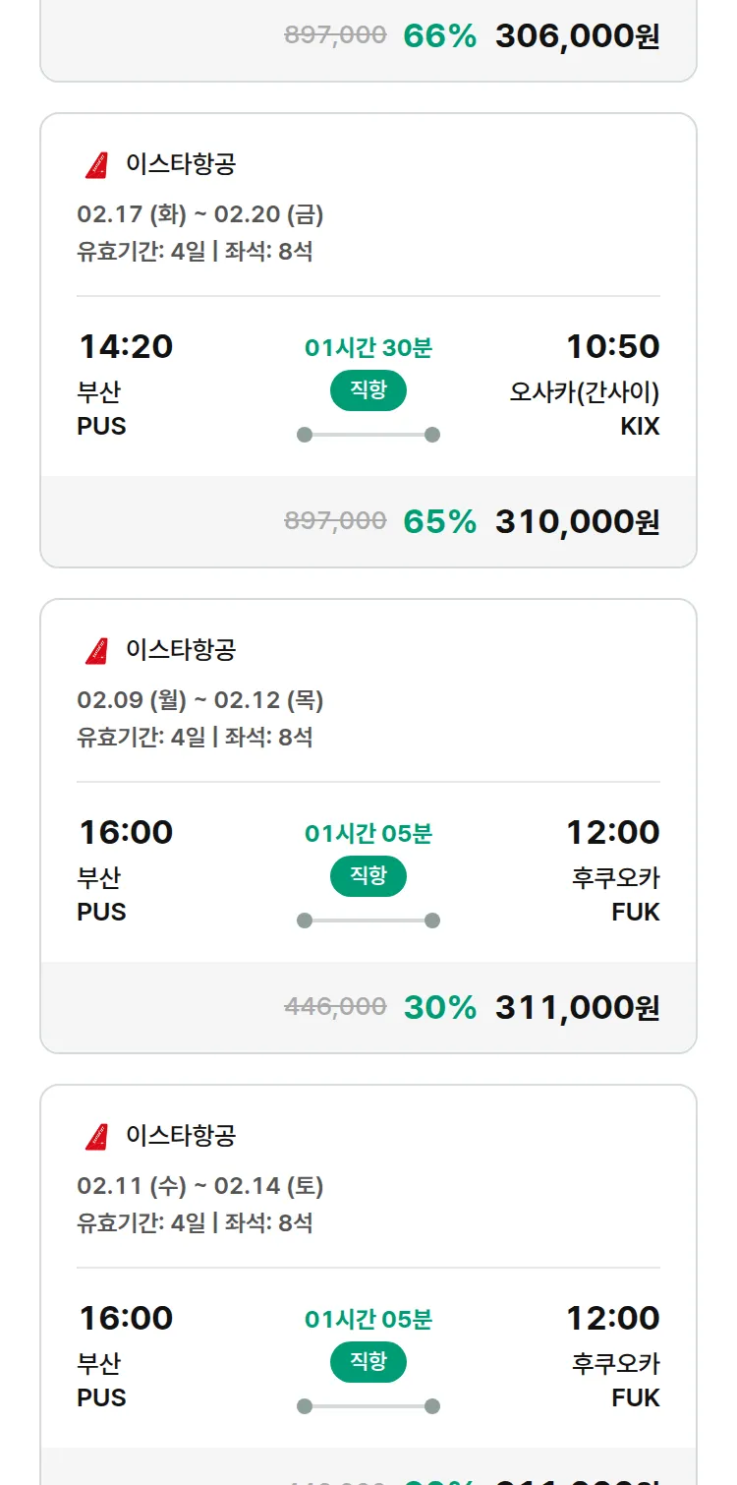Click the struck-through 446,000 original price
Viewport: 737px width, 1485px height.
pos(335,1006)
